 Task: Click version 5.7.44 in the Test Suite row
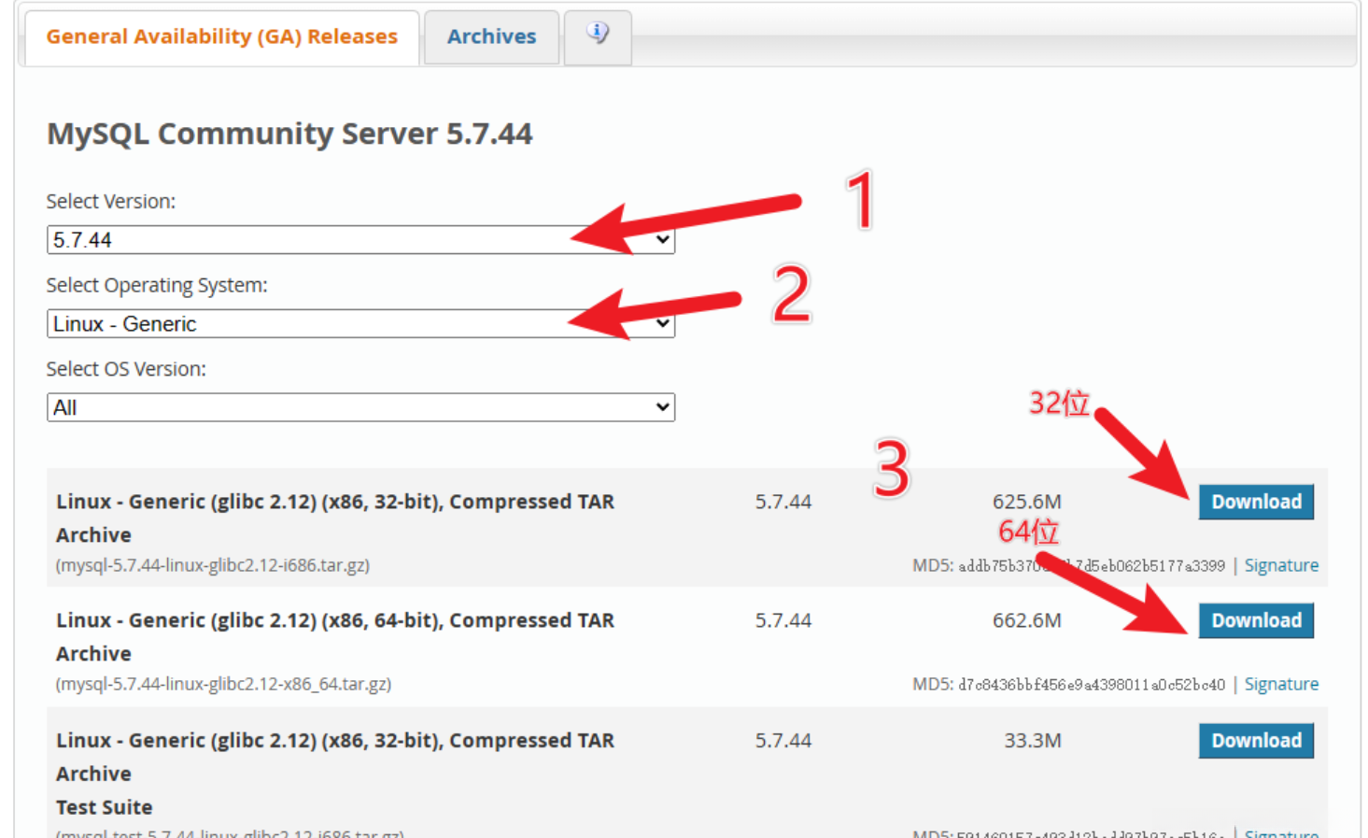click(783, 741)
